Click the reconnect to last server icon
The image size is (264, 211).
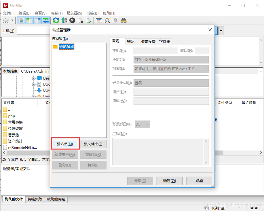(89, 21)
